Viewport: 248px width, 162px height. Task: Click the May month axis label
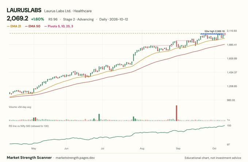coord(34,148)
